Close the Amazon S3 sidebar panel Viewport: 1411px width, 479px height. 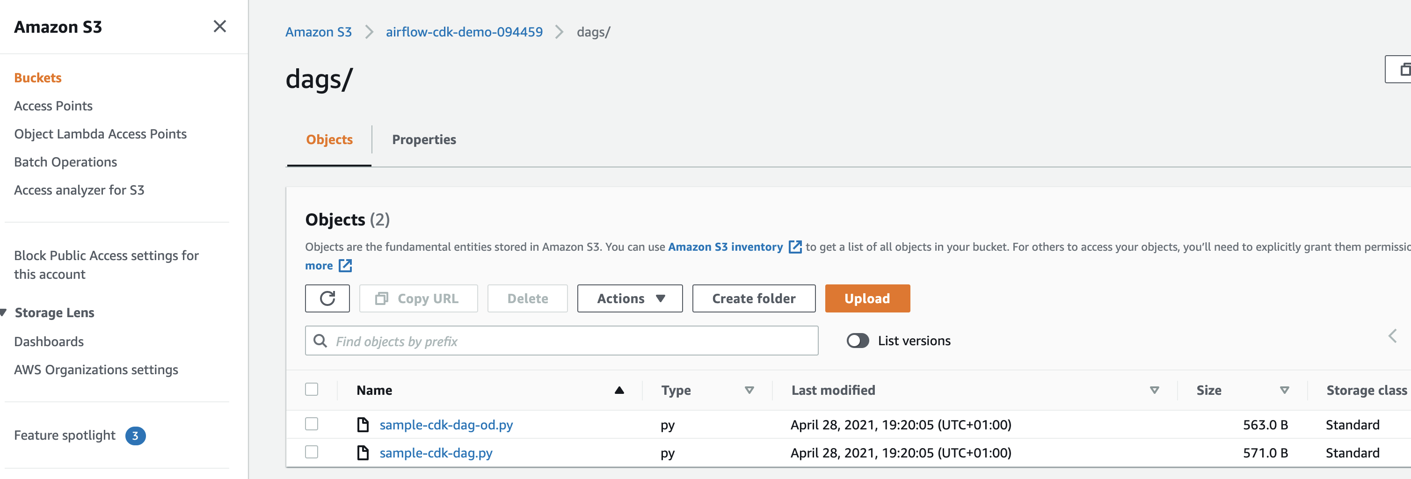(x=219, y=26)
